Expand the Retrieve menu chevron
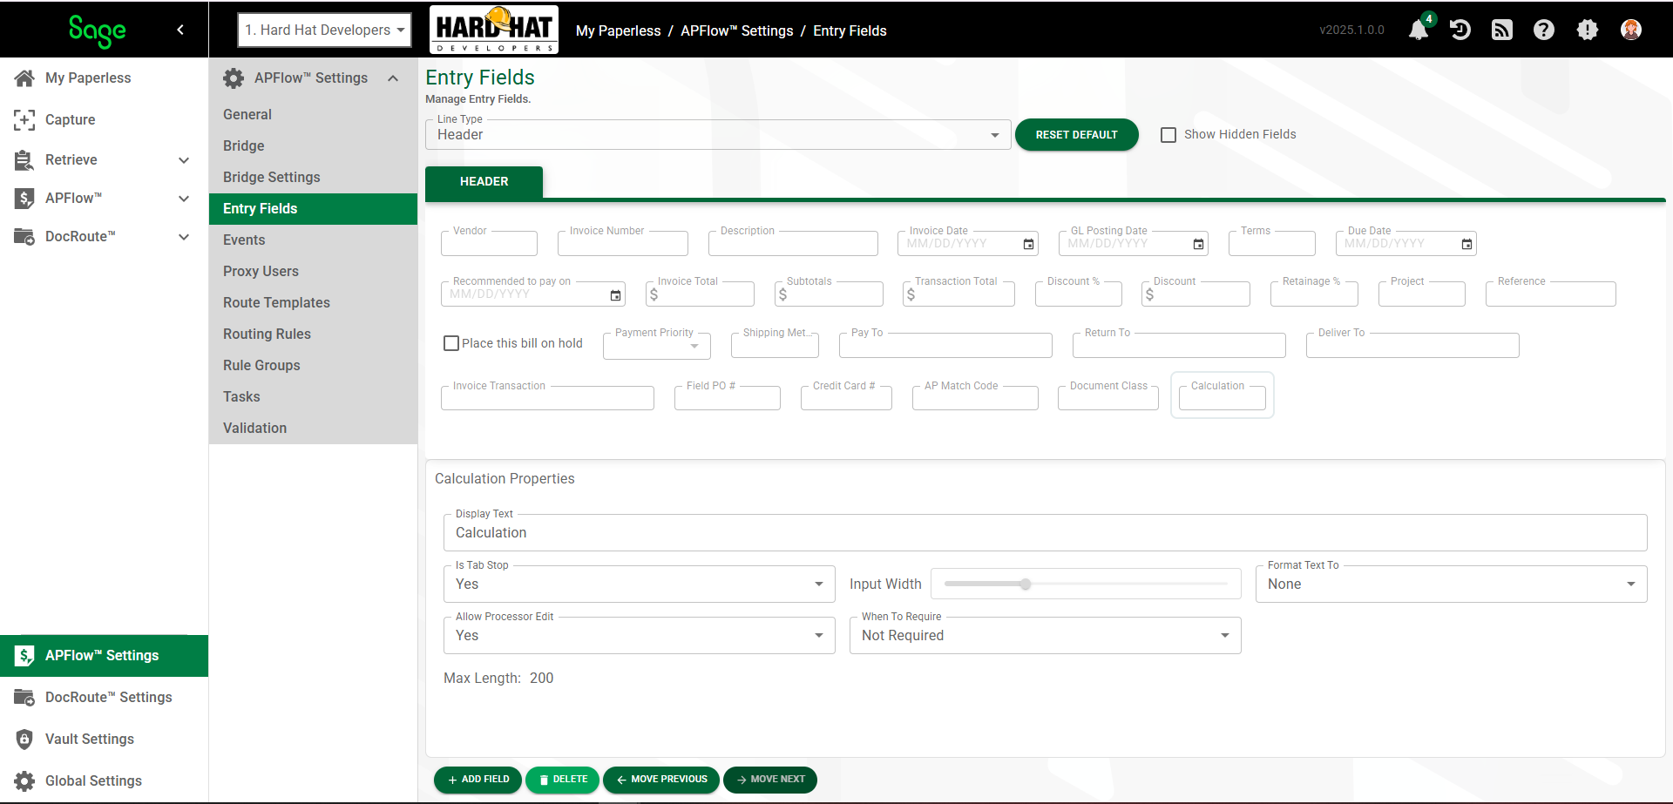Screen dimensions: 1673x804 (x=184, y=160)
